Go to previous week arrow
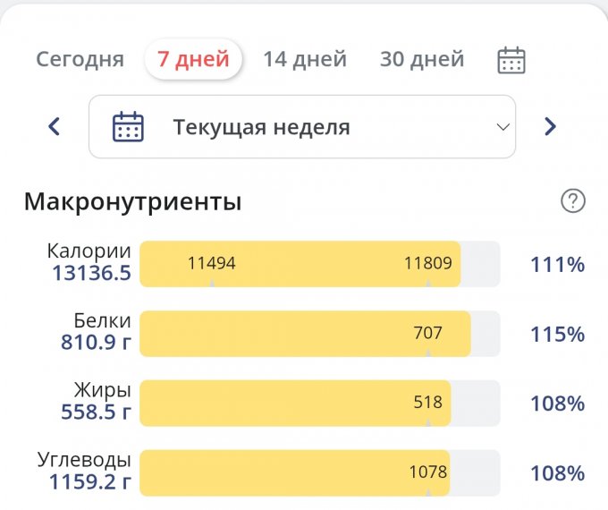The width and height of the screenshot is (608, 510). pos(55,126)
